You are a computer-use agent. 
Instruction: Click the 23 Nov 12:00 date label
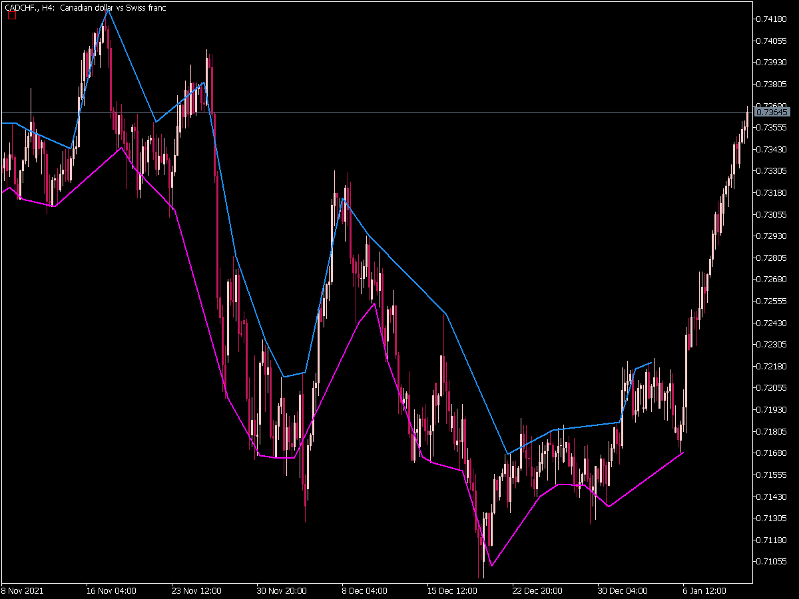tap(196, 590)
